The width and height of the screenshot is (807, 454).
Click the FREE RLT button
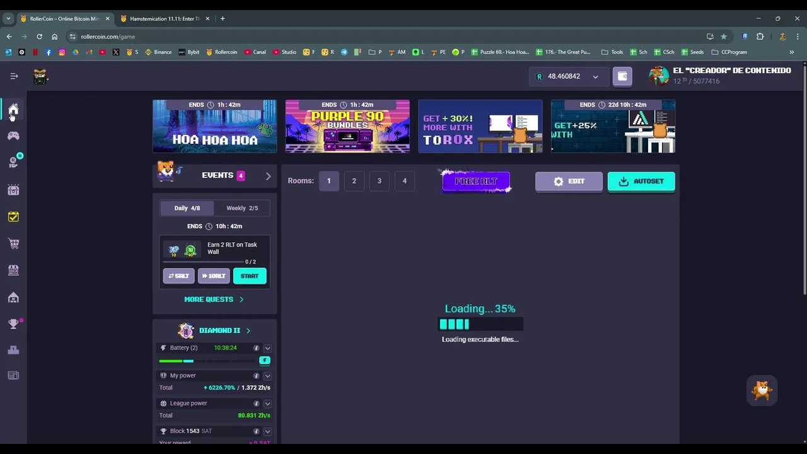pos(476,182)
